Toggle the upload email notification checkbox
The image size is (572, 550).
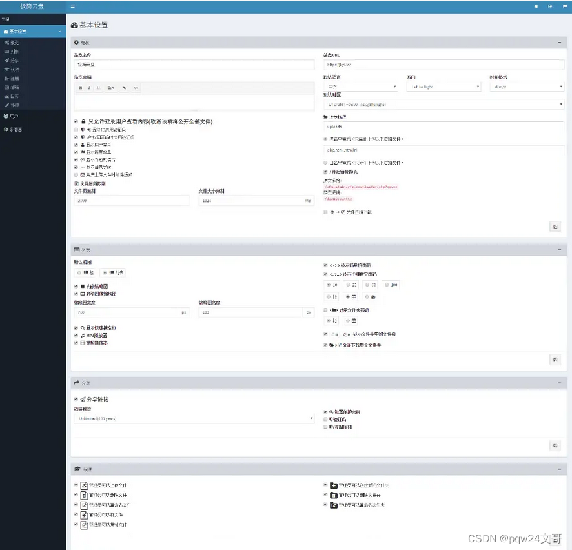click(76, 175)
